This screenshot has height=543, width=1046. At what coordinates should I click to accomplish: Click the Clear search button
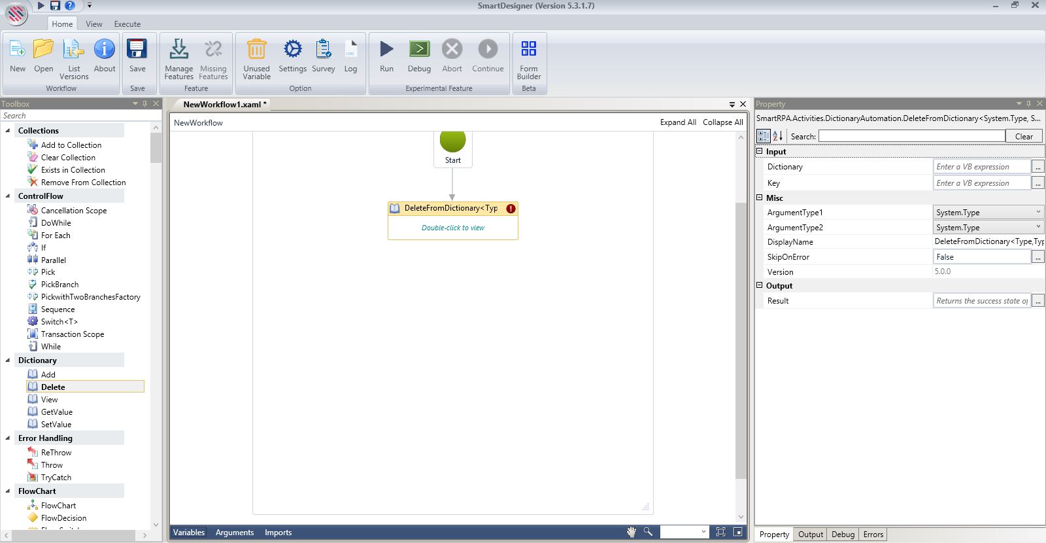[x=1024, y=136]
